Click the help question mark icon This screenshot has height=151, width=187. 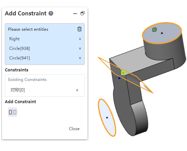(x=51, y=13)
